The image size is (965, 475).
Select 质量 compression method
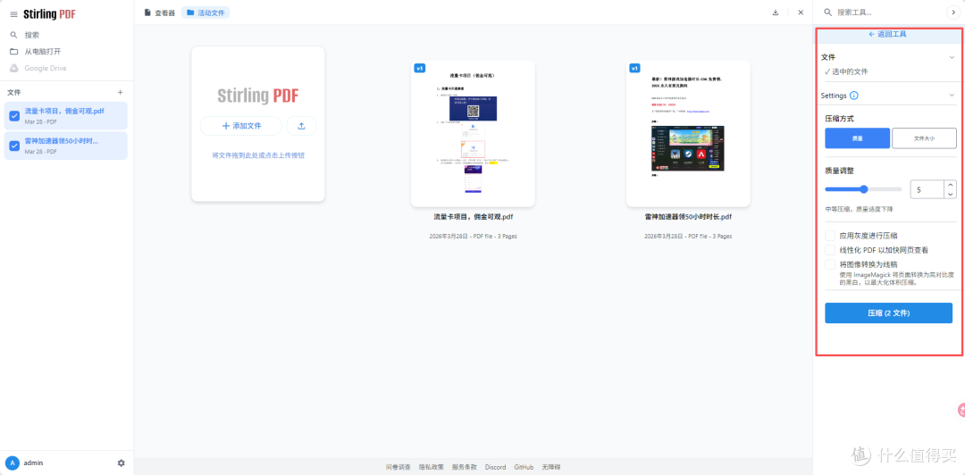pyautogui.click(x=857, y=138)
